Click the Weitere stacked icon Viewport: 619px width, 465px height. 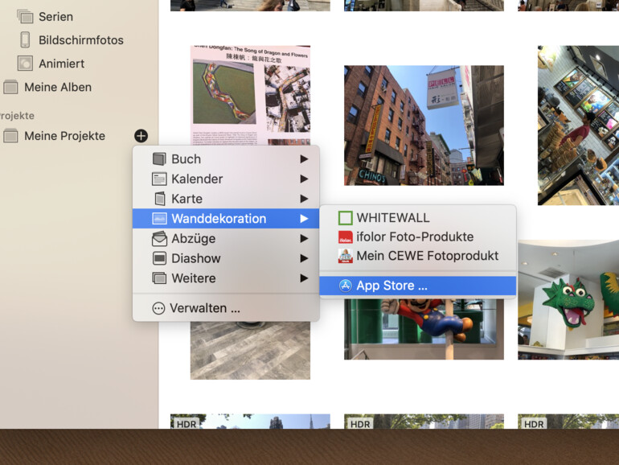pos(159,278)
